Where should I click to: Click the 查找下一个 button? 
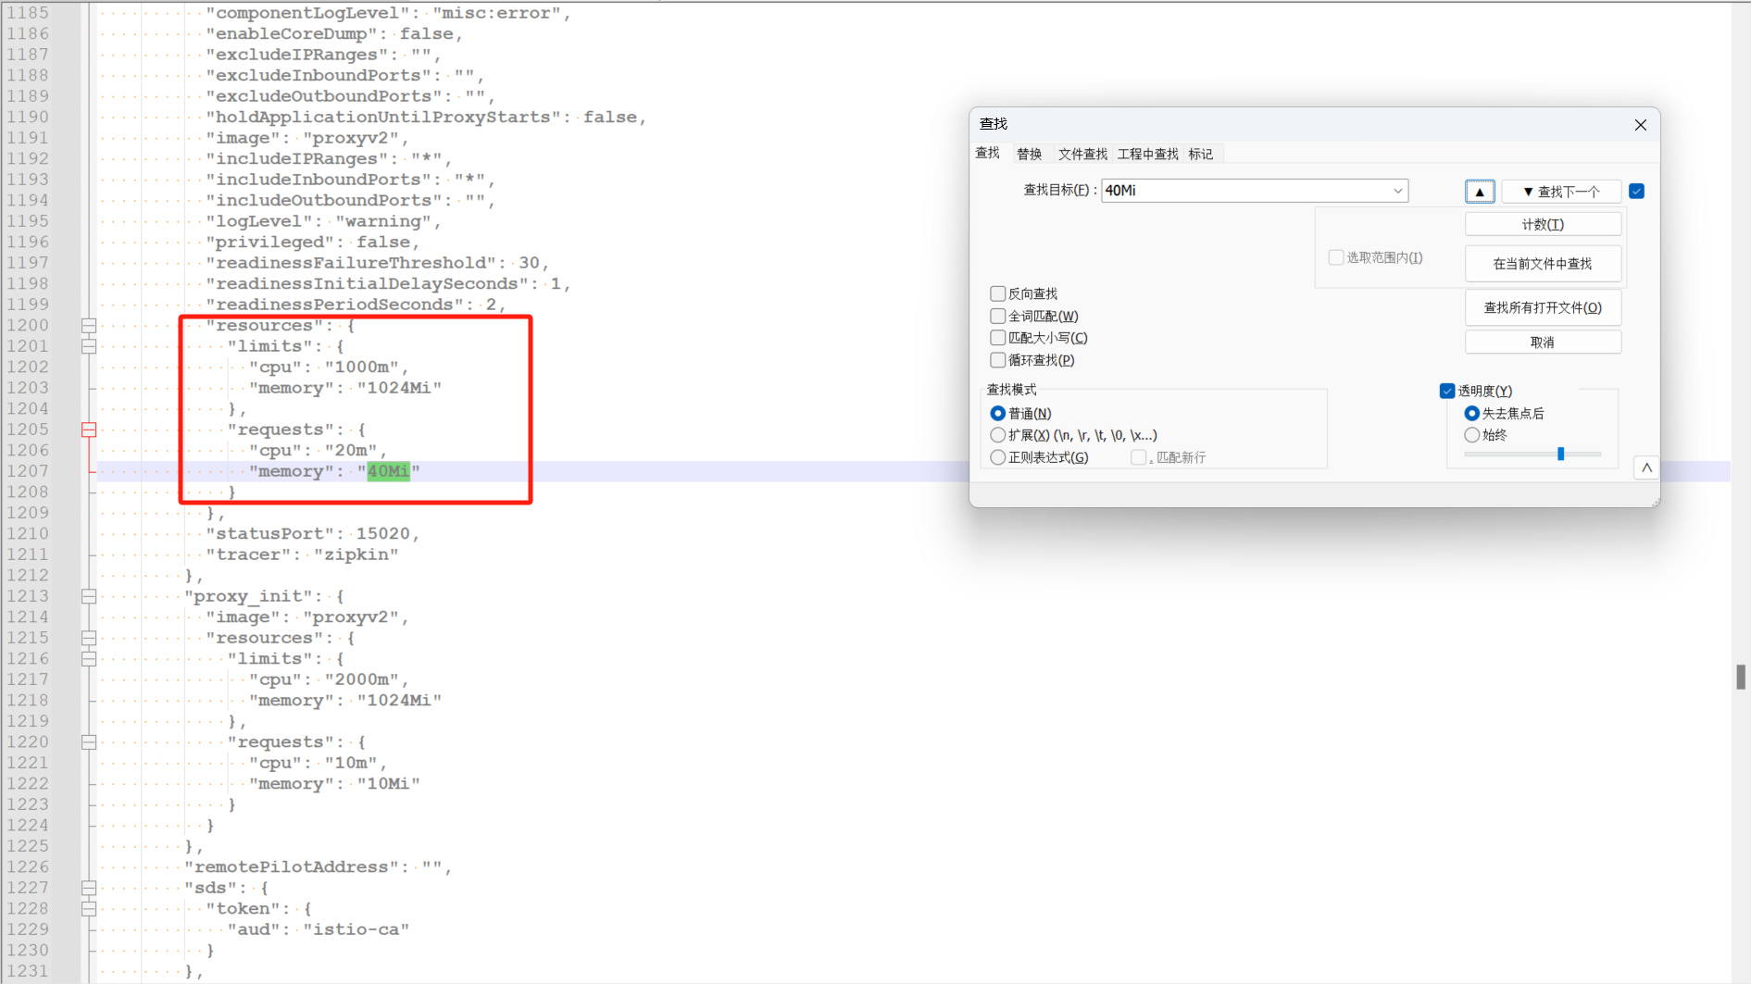(1561, 192)
